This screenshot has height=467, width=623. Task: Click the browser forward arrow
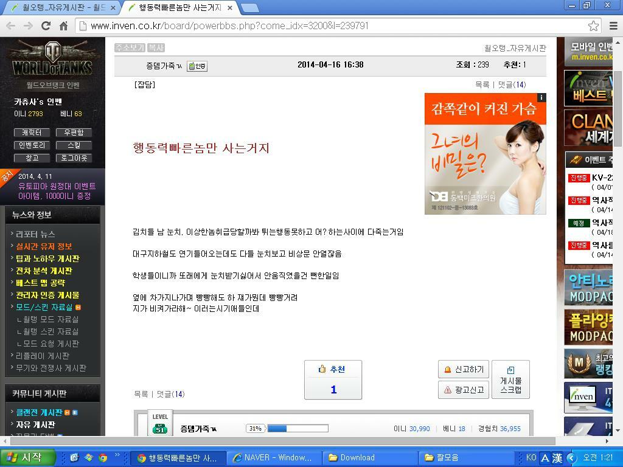[28, 26]
